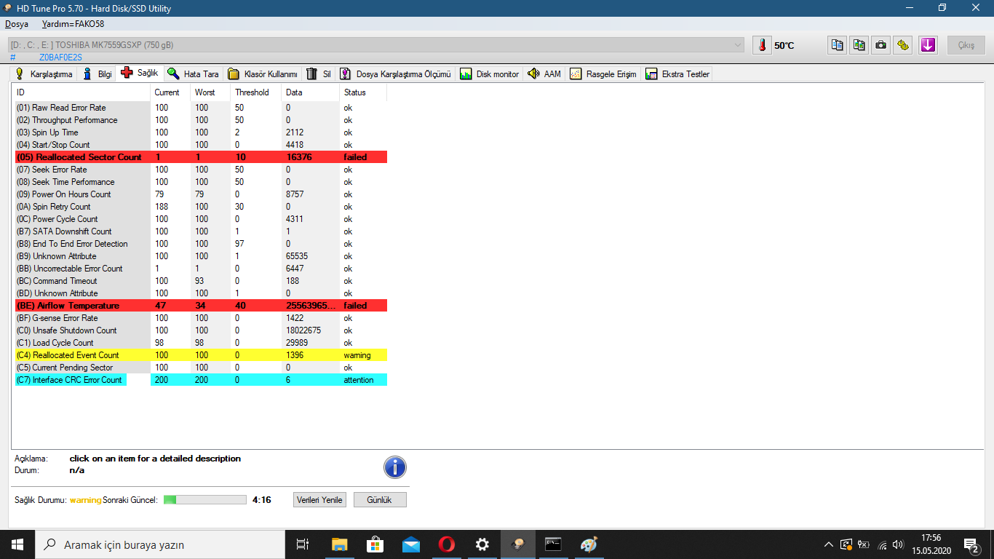Viewport: 994px width, 559px height.
Task: Click the Status column header
Action: [355, 92]
